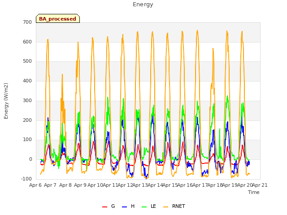Click the Apr 9 x-axis date label
Image resolution: width=287 pixels, height=215 pixels.
(x=80, y=185)
